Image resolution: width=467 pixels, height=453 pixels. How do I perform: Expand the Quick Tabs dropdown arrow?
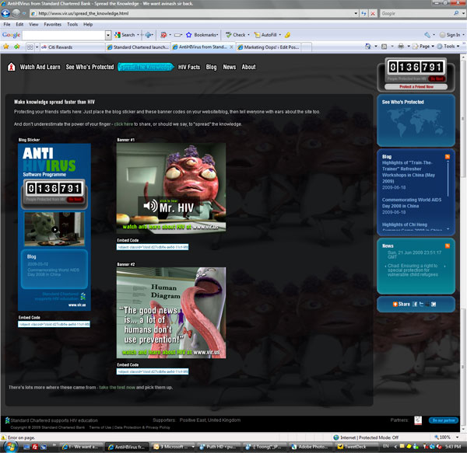[x=37, y=47]
